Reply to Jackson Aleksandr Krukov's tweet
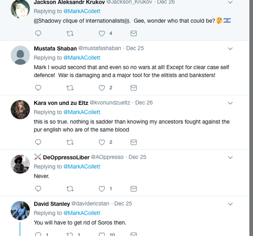 [38, 33]
